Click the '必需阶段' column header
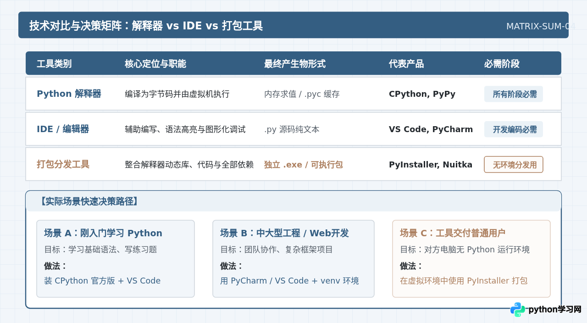Screen dimensions: 587x323 click(502, 64)
